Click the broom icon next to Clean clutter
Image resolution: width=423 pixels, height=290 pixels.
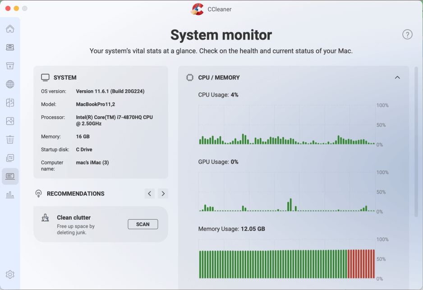pyautogui.click(x=45, y=218)
